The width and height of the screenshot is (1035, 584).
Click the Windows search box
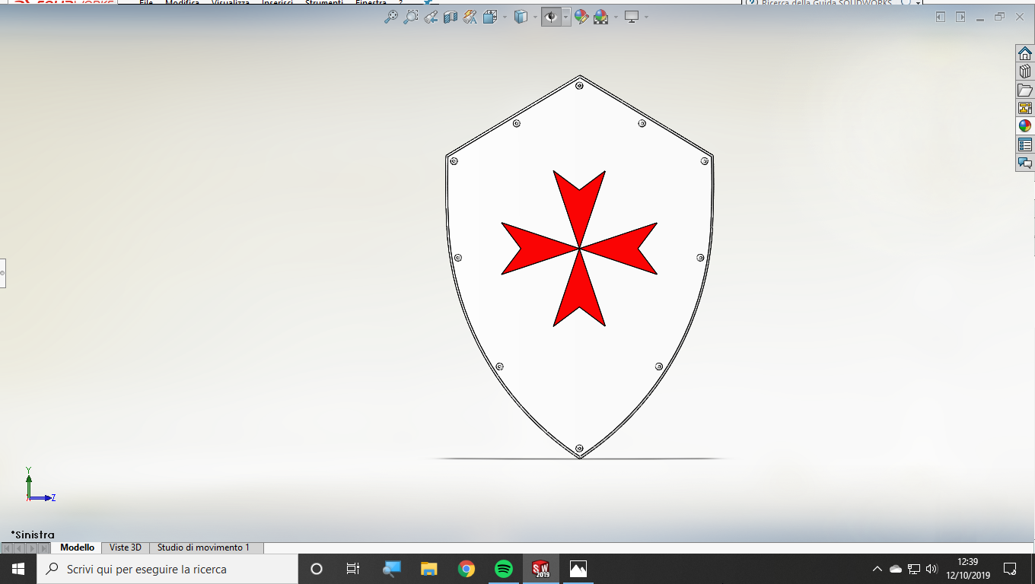167,569
